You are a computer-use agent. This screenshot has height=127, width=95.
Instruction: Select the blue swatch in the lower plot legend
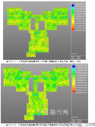click(74, 66)
